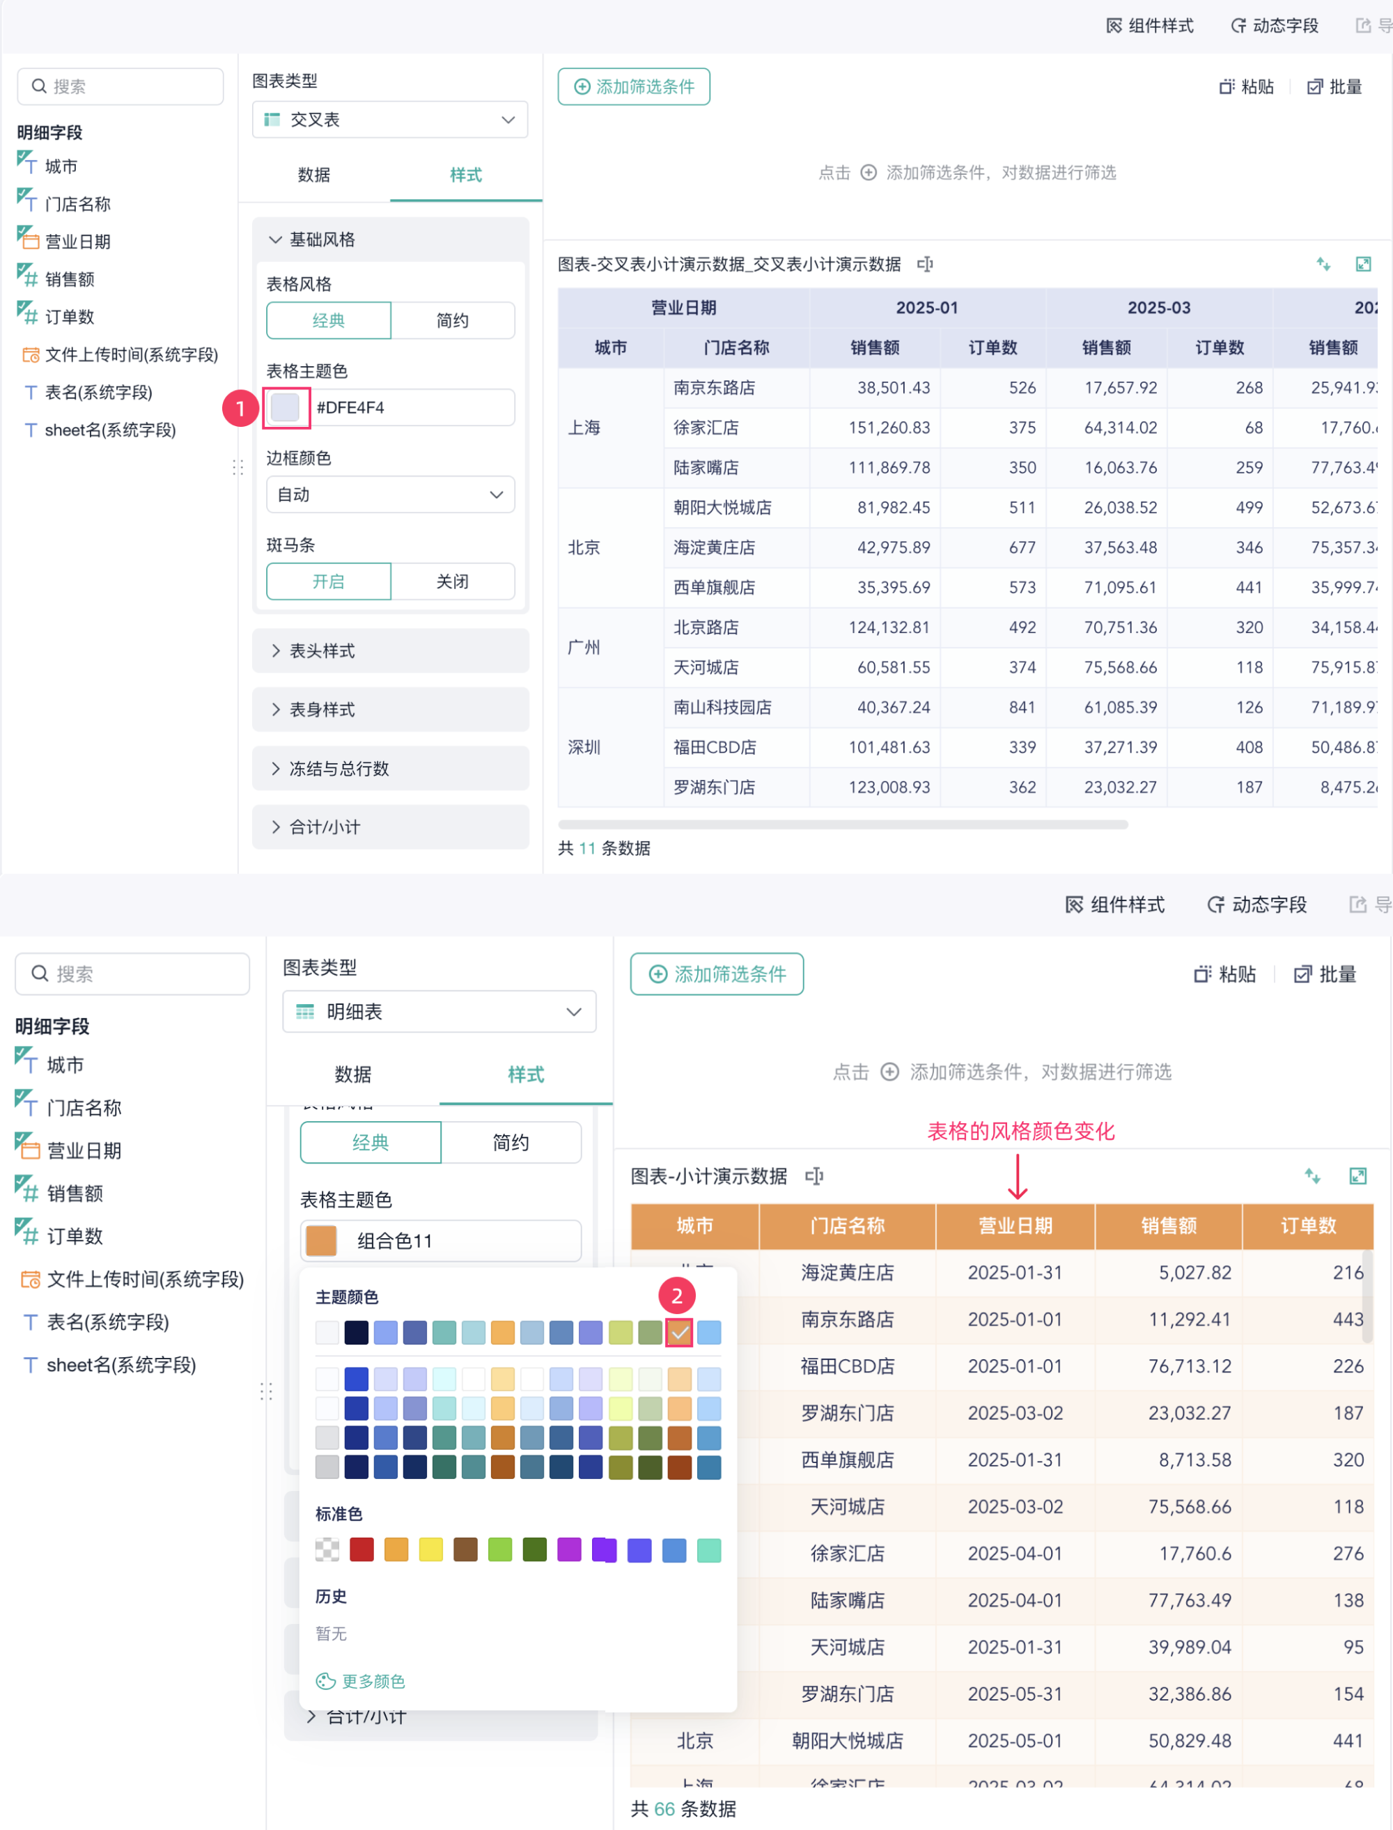The image size is (1393, 1830).
Task: Open the 明细表 chart type dropdown
Action: point(439,1012)
